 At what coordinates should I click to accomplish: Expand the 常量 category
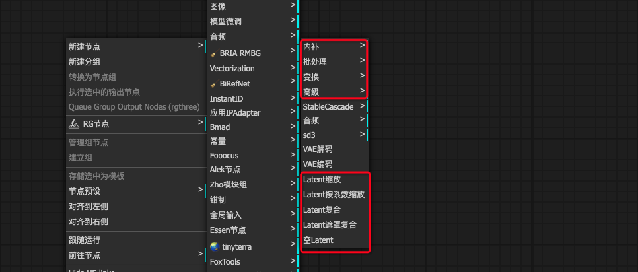[253, 141]
